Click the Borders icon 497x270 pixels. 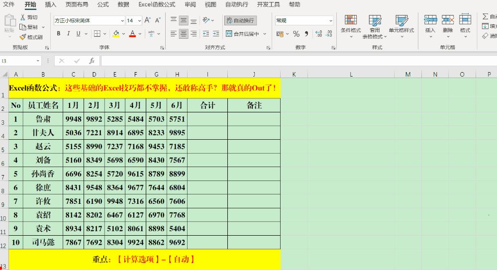pos(98,34)
